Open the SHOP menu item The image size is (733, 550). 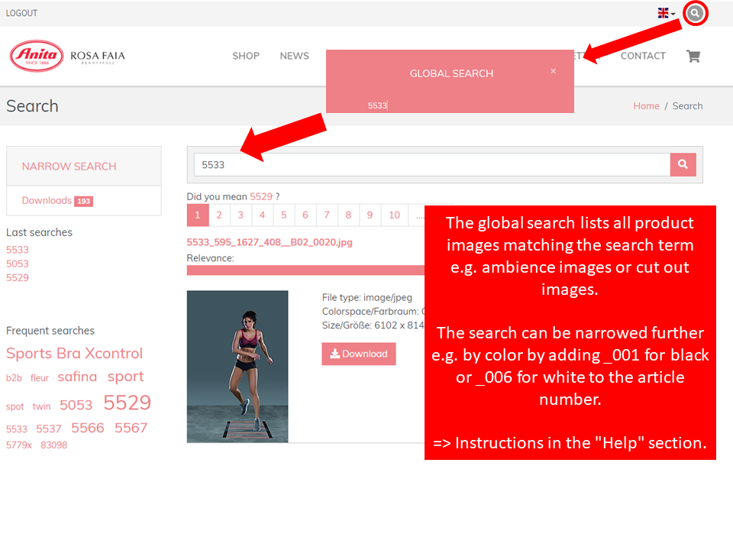(x=246, y=56)
